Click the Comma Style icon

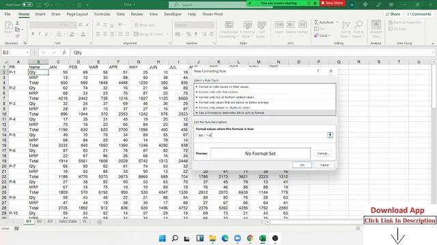pos(196,34)
